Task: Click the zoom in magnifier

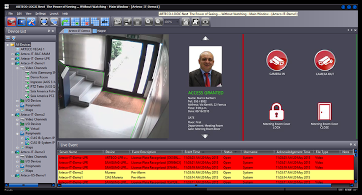Action: click(x=149, y=22)
